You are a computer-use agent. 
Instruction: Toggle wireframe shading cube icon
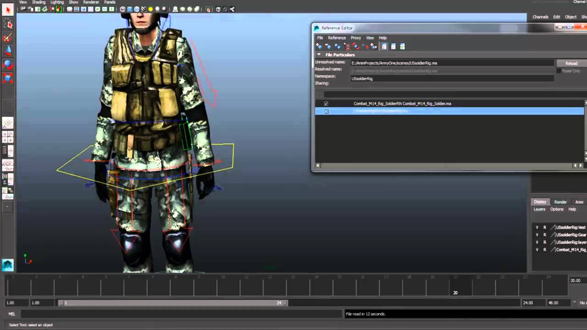coord(122,9)
